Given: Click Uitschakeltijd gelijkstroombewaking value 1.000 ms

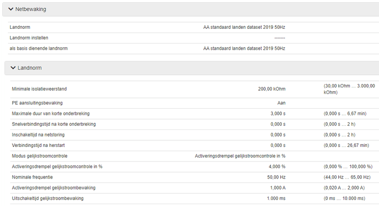Looking at the screenshot, I should pyautogui.click(x=275, y=198).
